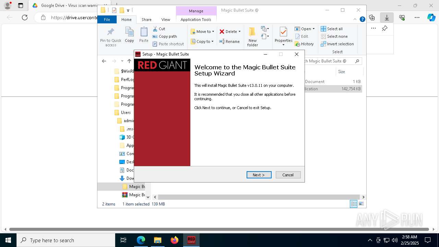Viewport: 439px width, 247px height.
Task: Click Paste shortcut in ribbon
Action: point(168,44)
